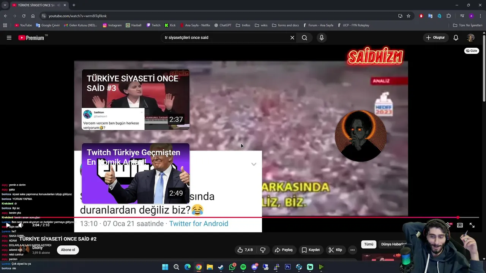Expand the wikis bookmark folder

point(261,25)
